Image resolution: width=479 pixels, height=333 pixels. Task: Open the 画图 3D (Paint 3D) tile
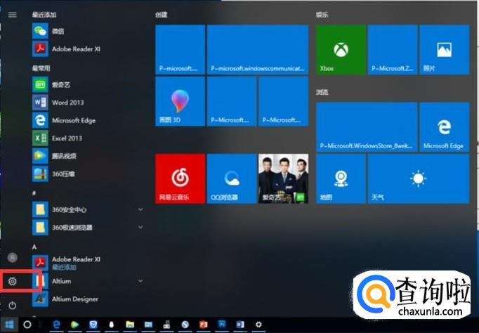tap(180, 102)
